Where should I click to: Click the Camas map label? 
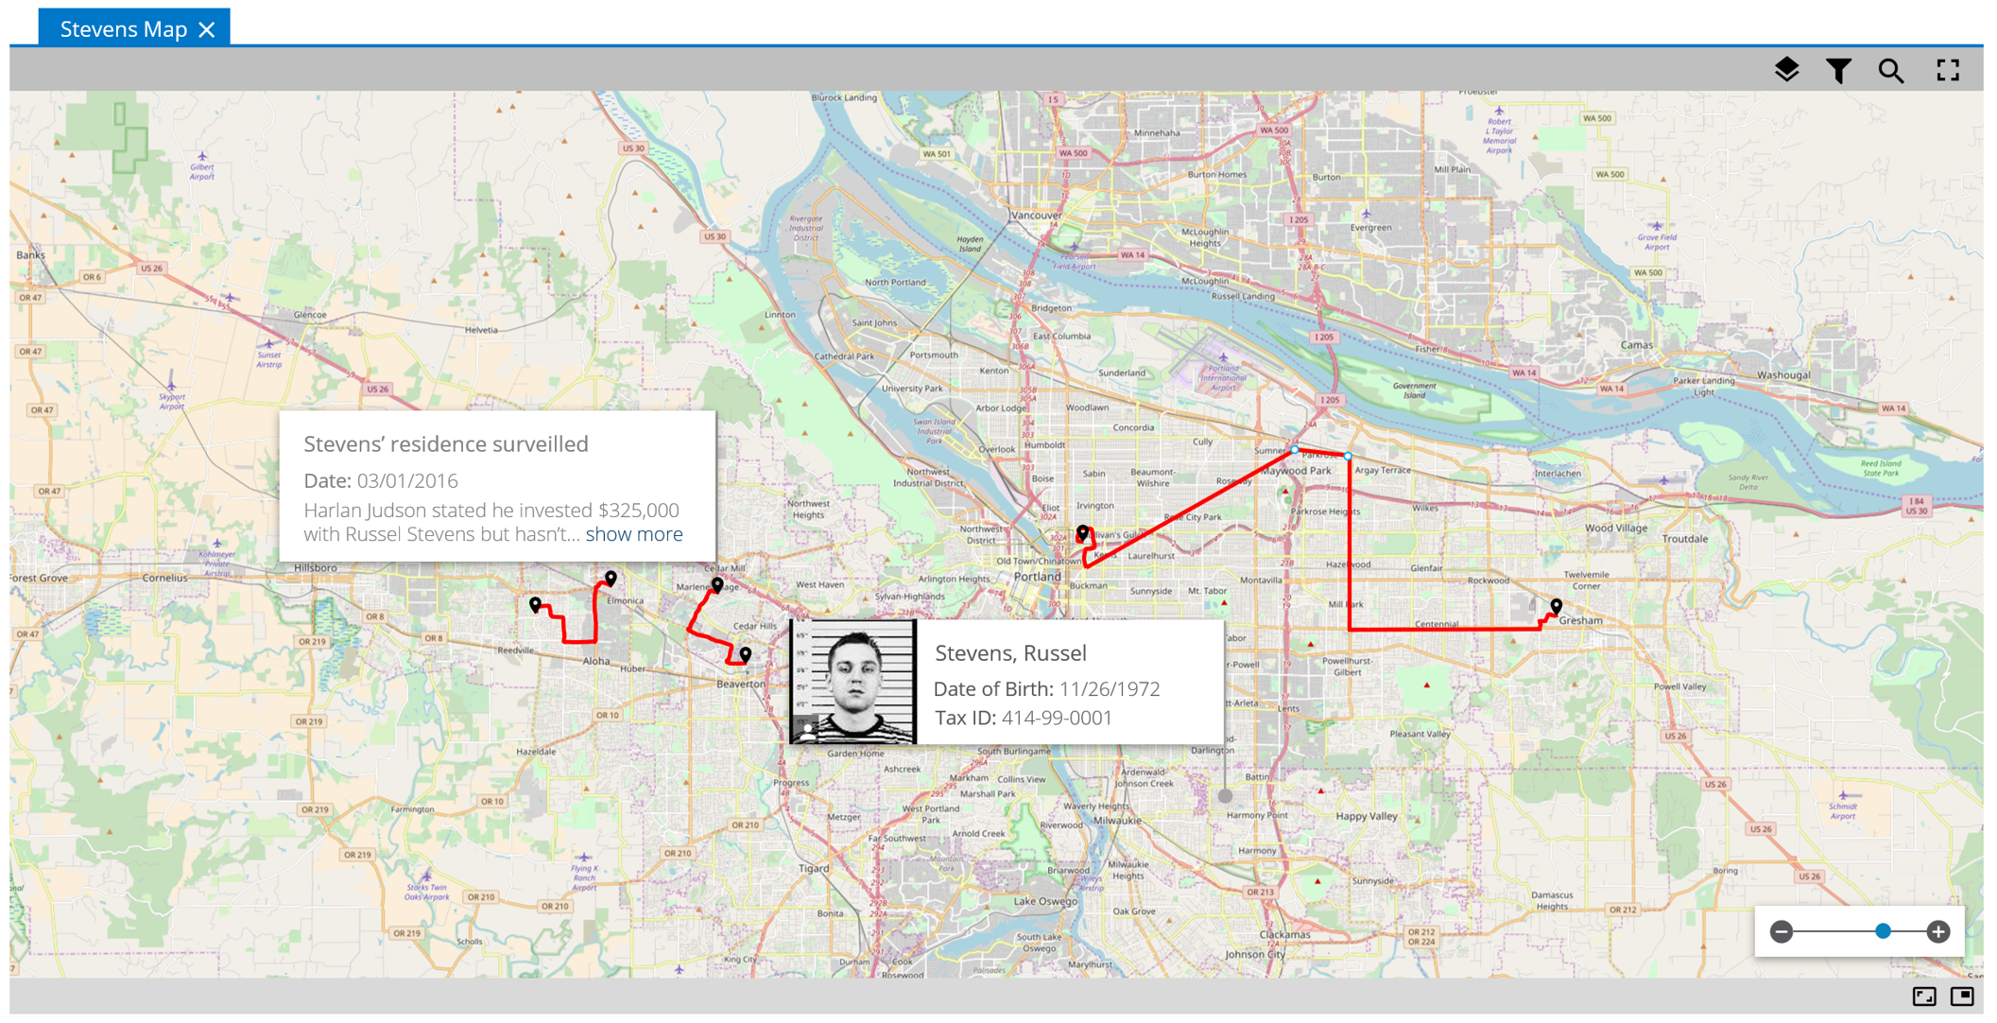click(x=1637, y=344)
